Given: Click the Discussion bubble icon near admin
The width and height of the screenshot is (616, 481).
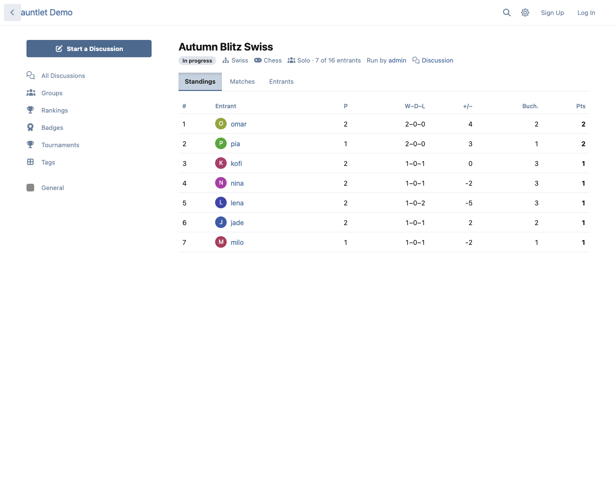Looking at the screenshot, I should (x=416, y=61).
